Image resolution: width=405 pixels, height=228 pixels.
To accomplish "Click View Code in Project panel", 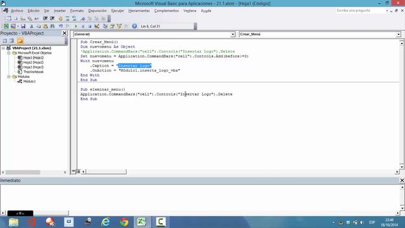I will click(x=4, y=41).
